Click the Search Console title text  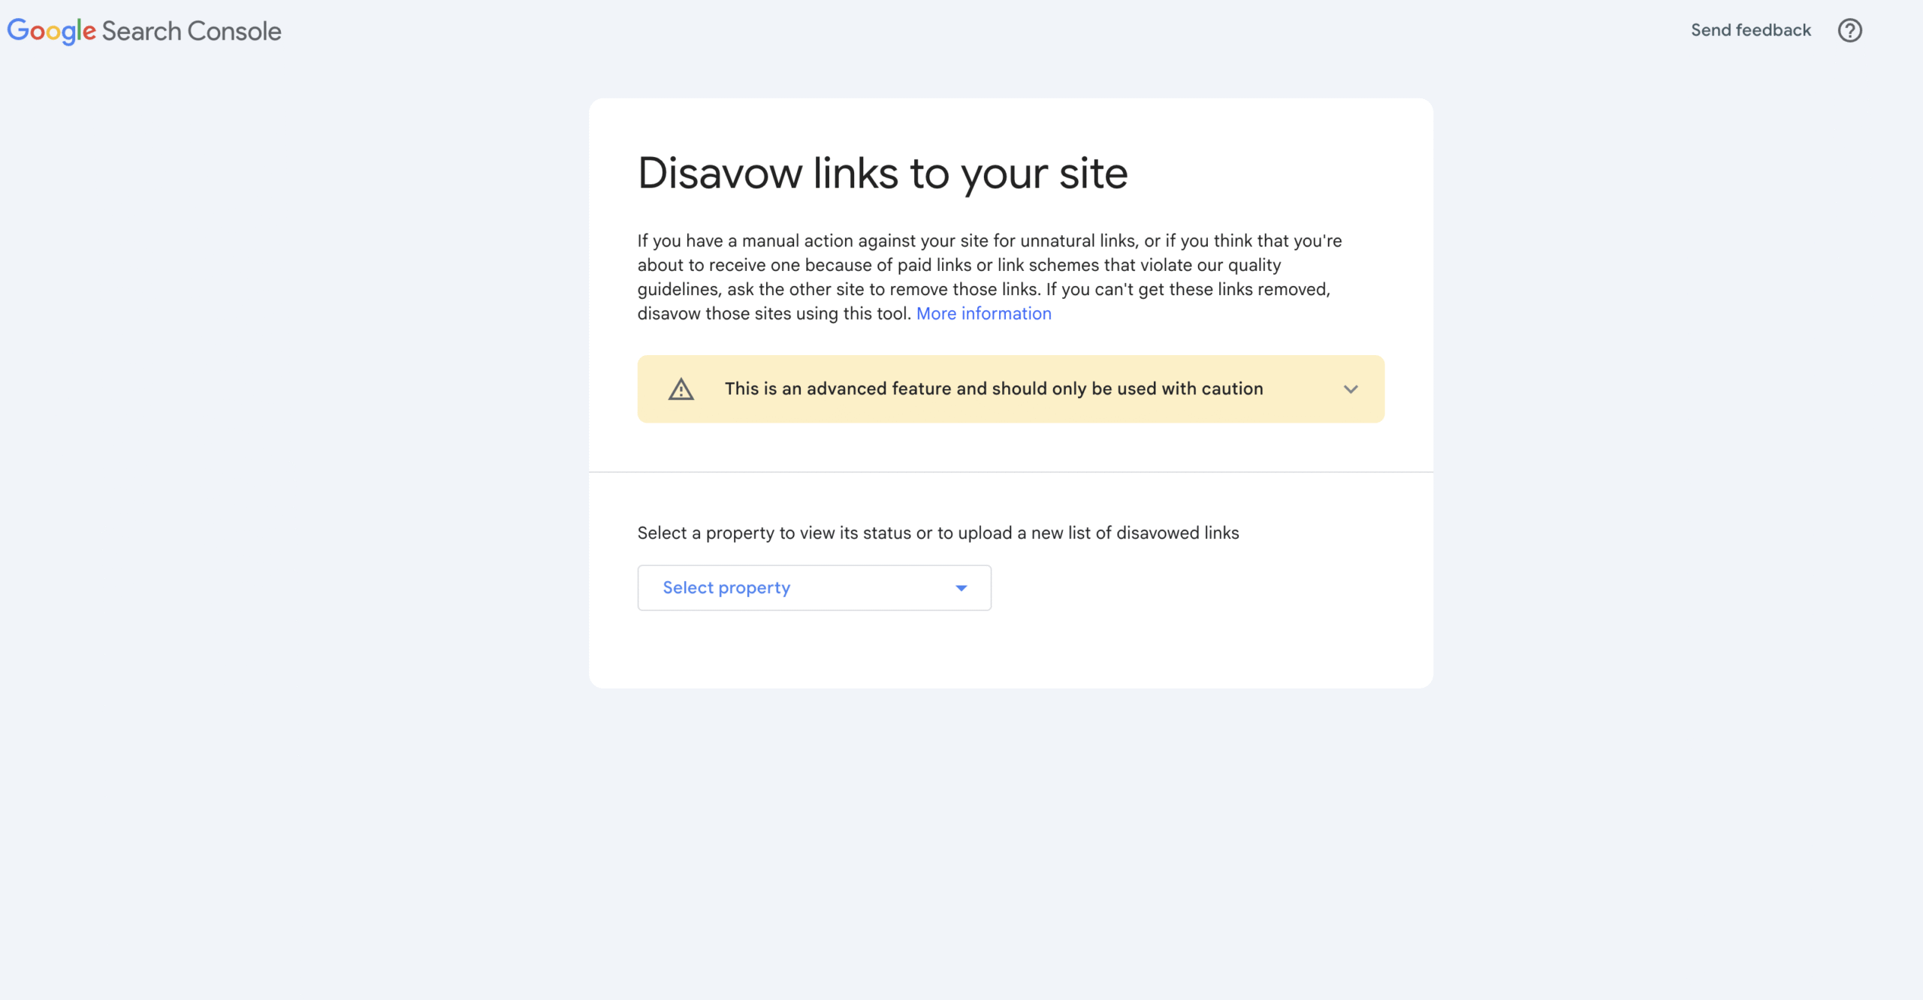click(x=192, y=31)
